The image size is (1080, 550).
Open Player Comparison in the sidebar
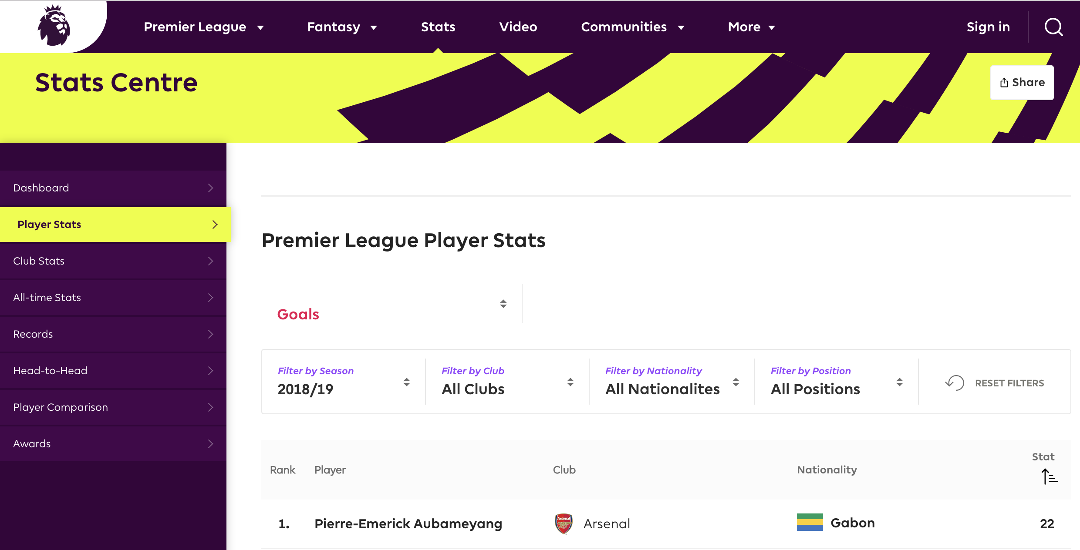click(61, 407)
